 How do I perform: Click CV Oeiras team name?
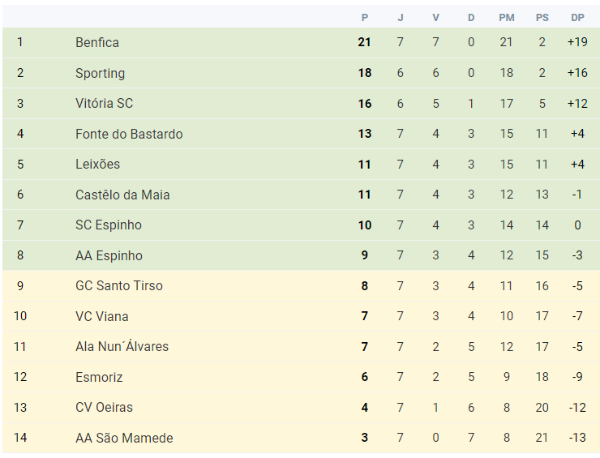(x=104, y=408)
